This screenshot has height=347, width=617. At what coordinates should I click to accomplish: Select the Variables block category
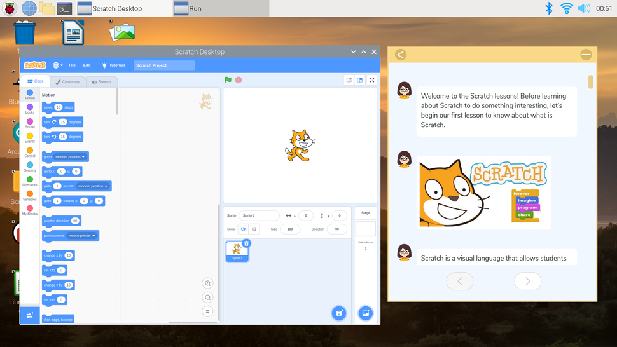pos(30,196)
